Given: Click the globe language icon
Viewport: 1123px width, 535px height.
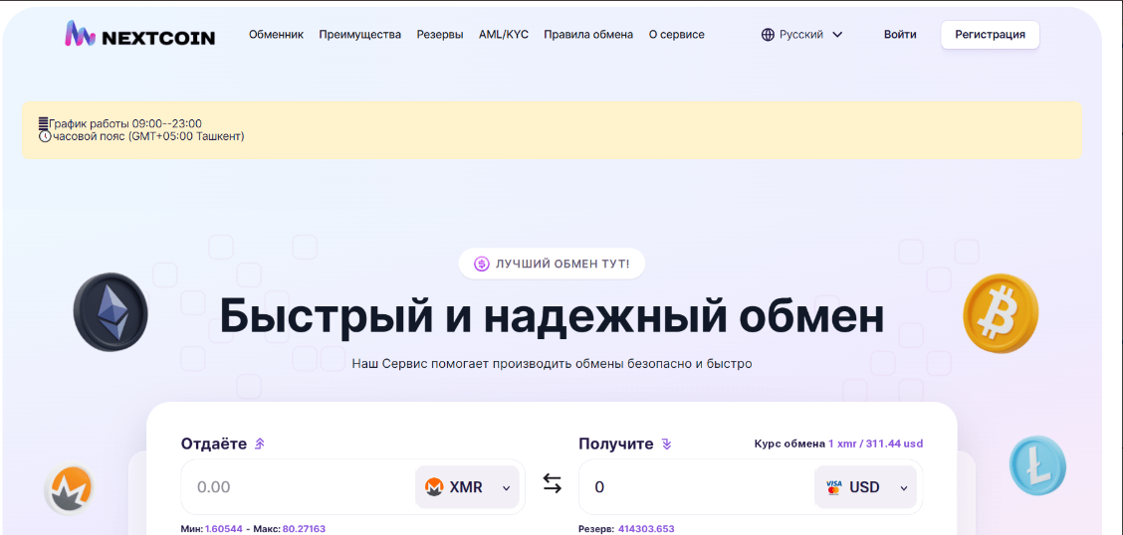Looking at the screenshot, I should pos(768,35).
